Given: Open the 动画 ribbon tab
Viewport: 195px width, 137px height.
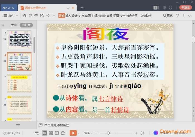Looking at the screenshot, I should (x=88, y=16).
